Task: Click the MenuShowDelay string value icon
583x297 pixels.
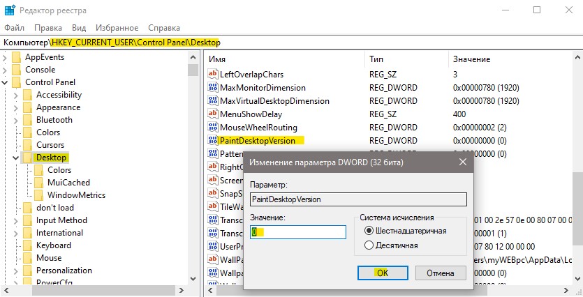Action: pyautogui.click(x=213, y=114)
